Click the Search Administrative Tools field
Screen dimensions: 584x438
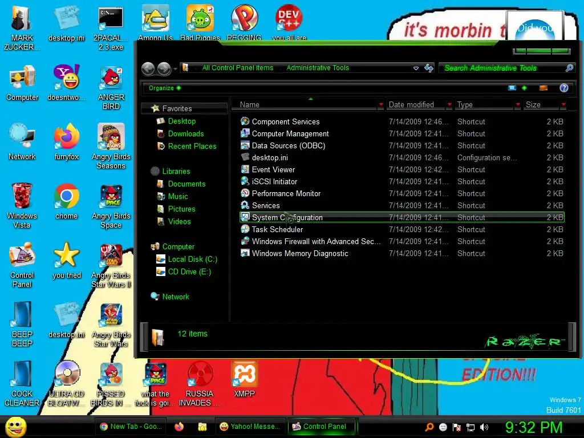tap(506, 68)
